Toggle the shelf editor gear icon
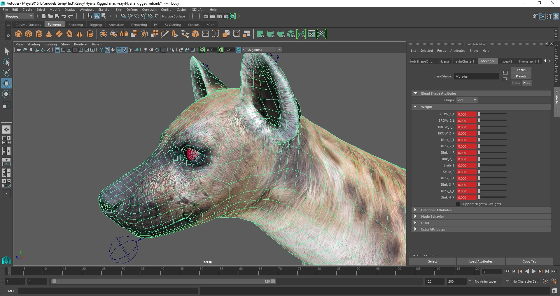 [8, 36]
